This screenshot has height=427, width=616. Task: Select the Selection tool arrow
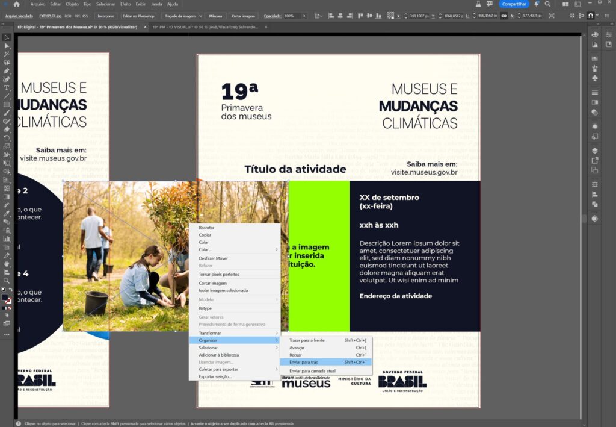coord(7,37)
